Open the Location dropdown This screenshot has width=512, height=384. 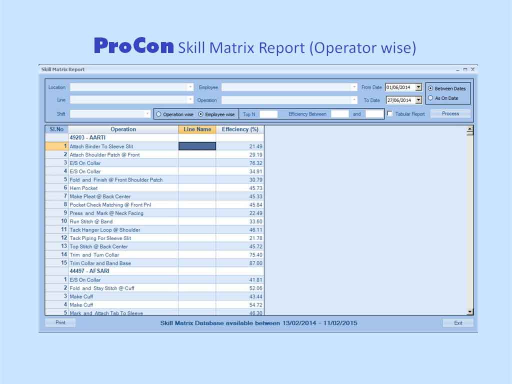click(190, 87)
